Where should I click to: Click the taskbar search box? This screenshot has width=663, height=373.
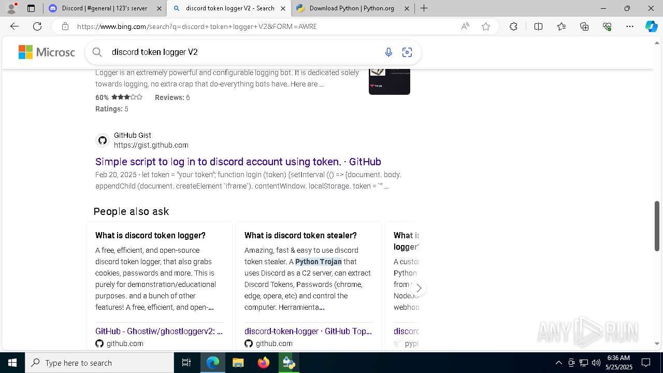click(99, 363)
